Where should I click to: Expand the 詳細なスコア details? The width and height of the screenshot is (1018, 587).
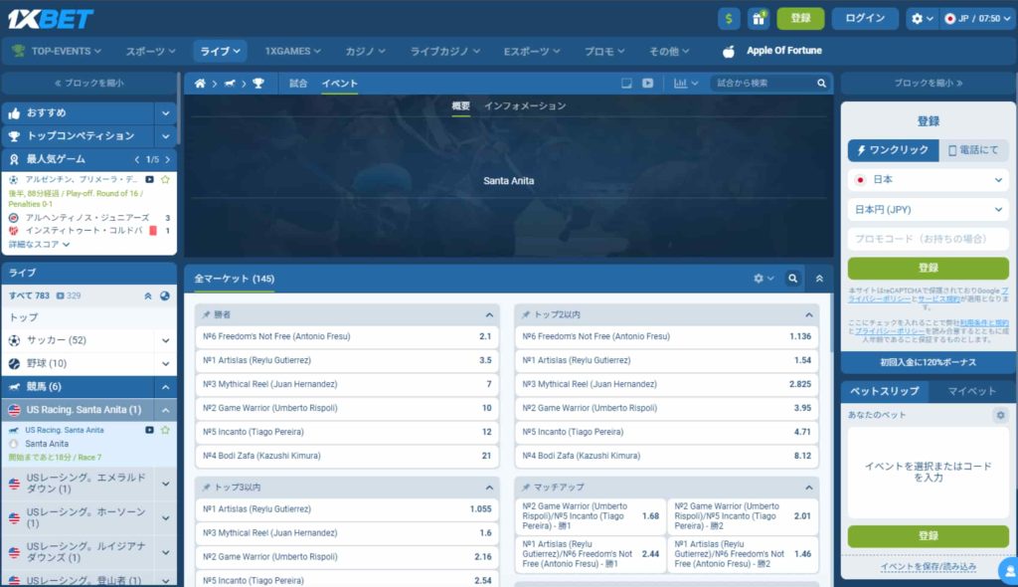tap(39, 245)
